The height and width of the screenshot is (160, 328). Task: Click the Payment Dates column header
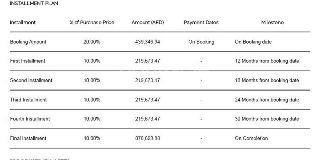[x=201, y=23]
